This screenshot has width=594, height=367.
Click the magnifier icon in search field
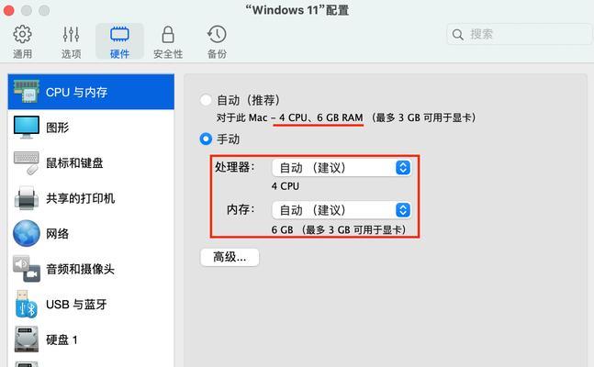click(x=458, y=35)
